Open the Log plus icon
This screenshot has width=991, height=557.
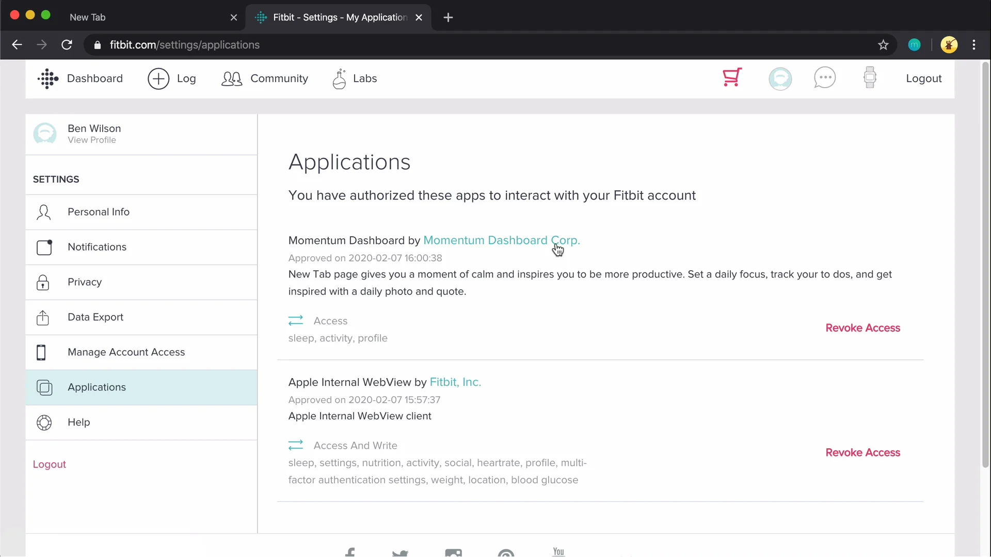tap(158, 79)
